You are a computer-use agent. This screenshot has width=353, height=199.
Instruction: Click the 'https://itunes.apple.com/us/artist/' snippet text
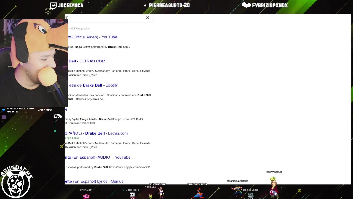coord(130,167)
